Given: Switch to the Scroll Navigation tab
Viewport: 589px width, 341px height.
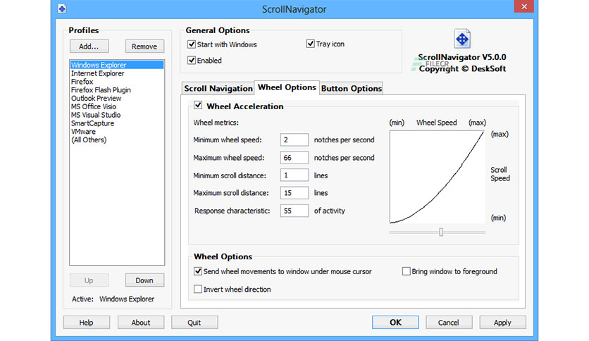Looking at the screenshot, I should (218, 88).
